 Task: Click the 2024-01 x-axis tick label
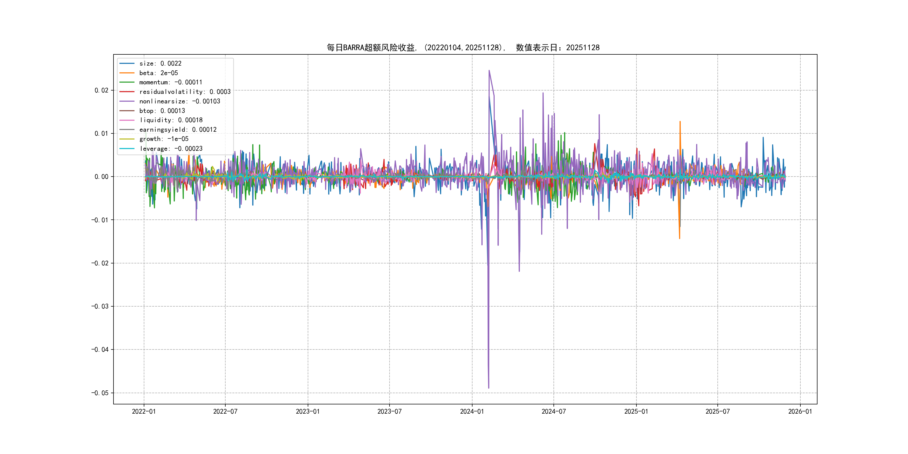coord(472,411)
